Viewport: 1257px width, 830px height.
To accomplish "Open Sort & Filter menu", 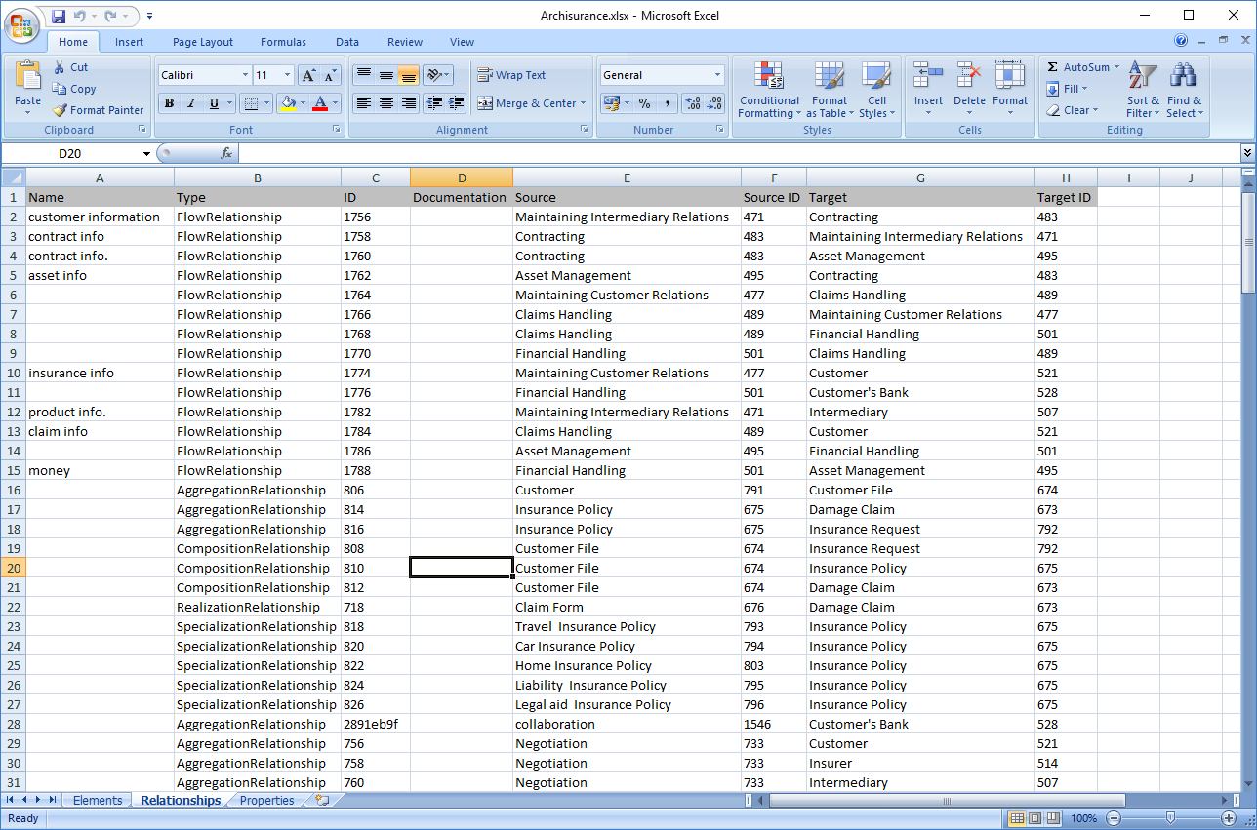I will click(1143, 90).
